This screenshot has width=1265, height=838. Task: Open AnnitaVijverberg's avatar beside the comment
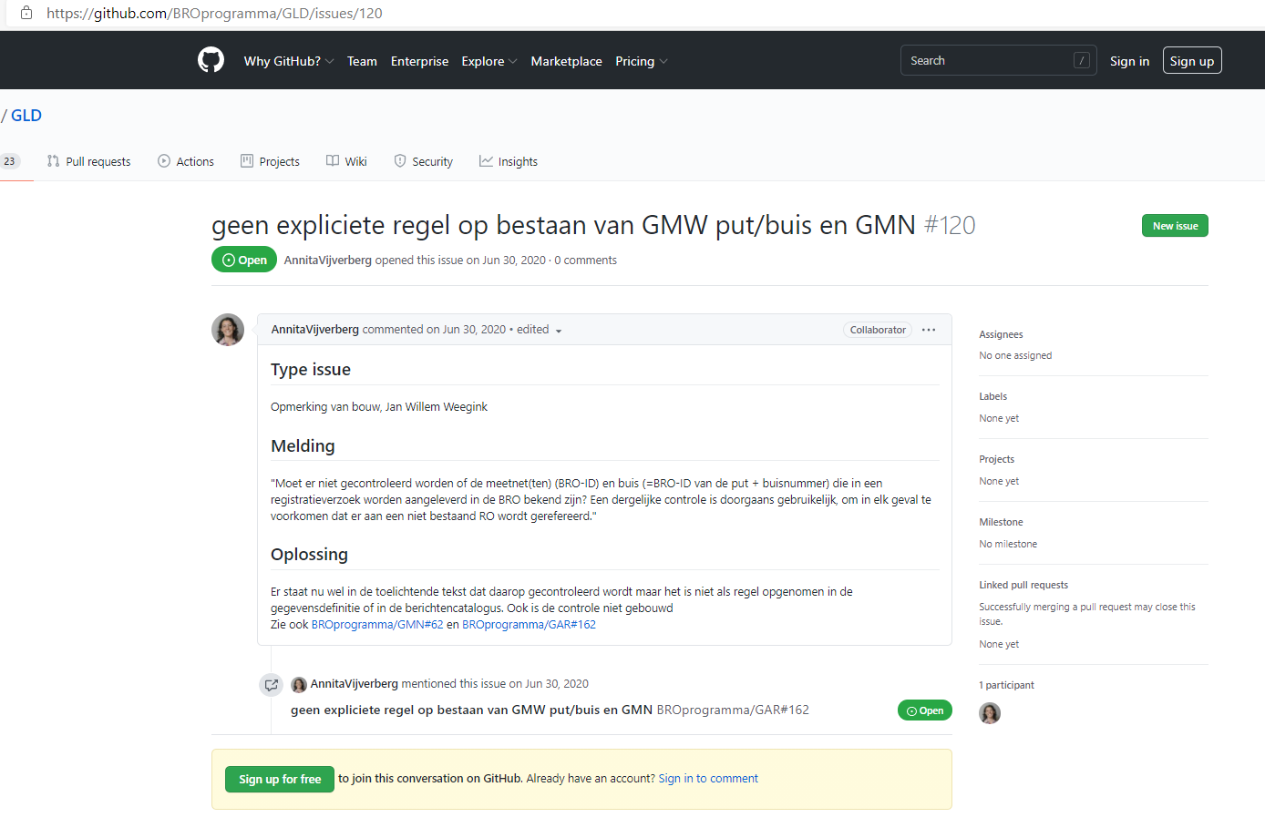point(228,330)
